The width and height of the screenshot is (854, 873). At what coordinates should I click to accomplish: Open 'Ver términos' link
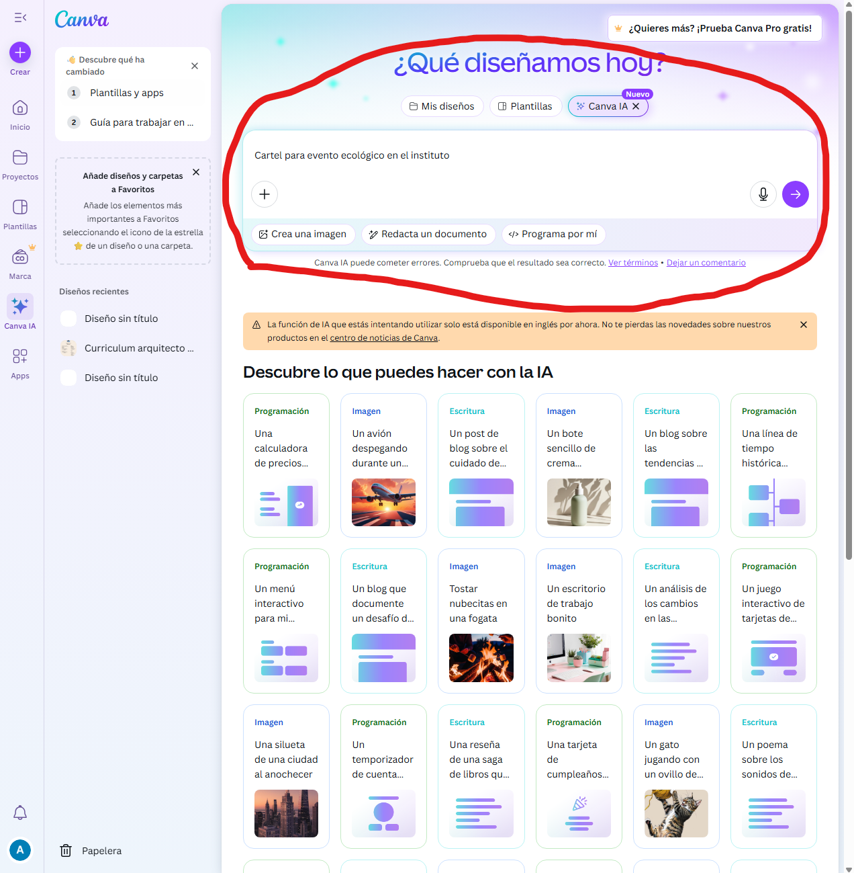(x=633, y=263)
